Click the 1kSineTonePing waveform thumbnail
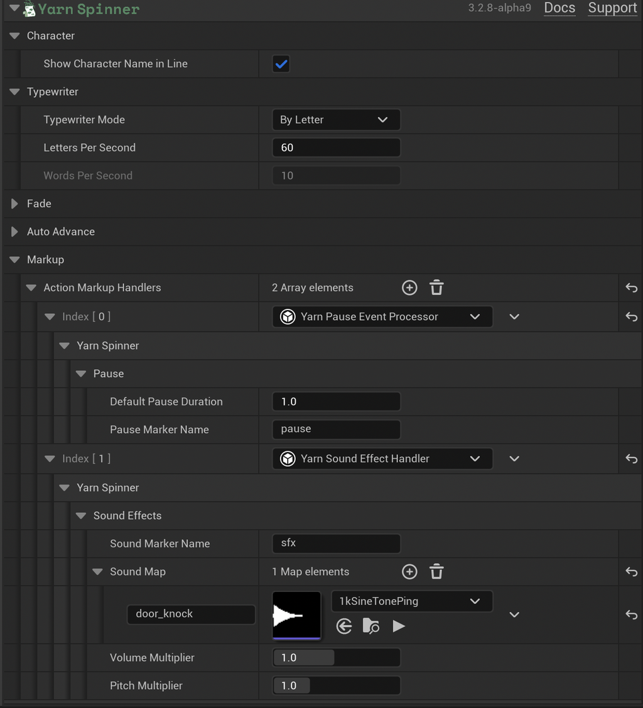The height and width of the screenshot is (708, 643). click(296, 615)
